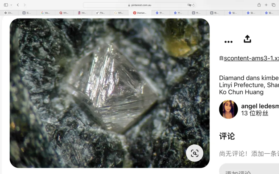279x174 pixels.
Task: Click the visual search icon on the diamond image
Action: pos(195,153)
